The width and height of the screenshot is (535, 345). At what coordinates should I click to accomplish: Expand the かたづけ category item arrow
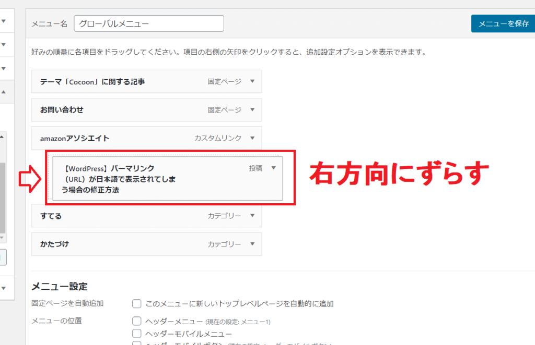tap(252, 244)
